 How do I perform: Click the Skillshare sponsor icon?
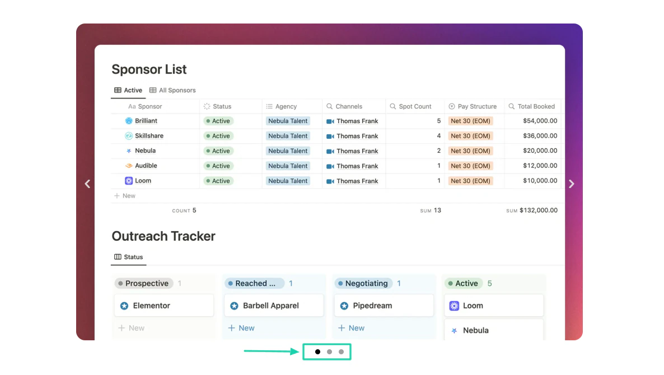point(129,136)
